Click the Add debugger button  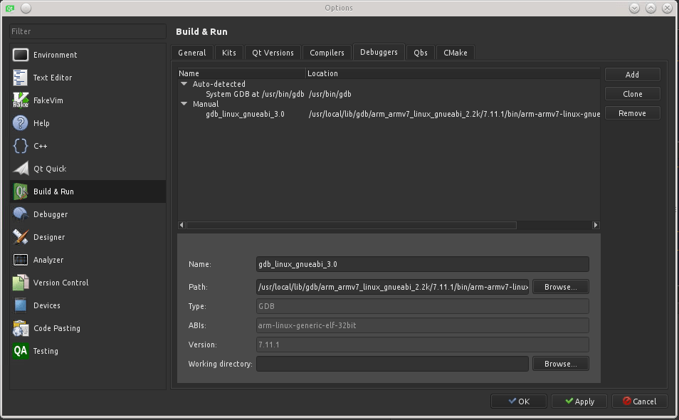tap(632, 75)
